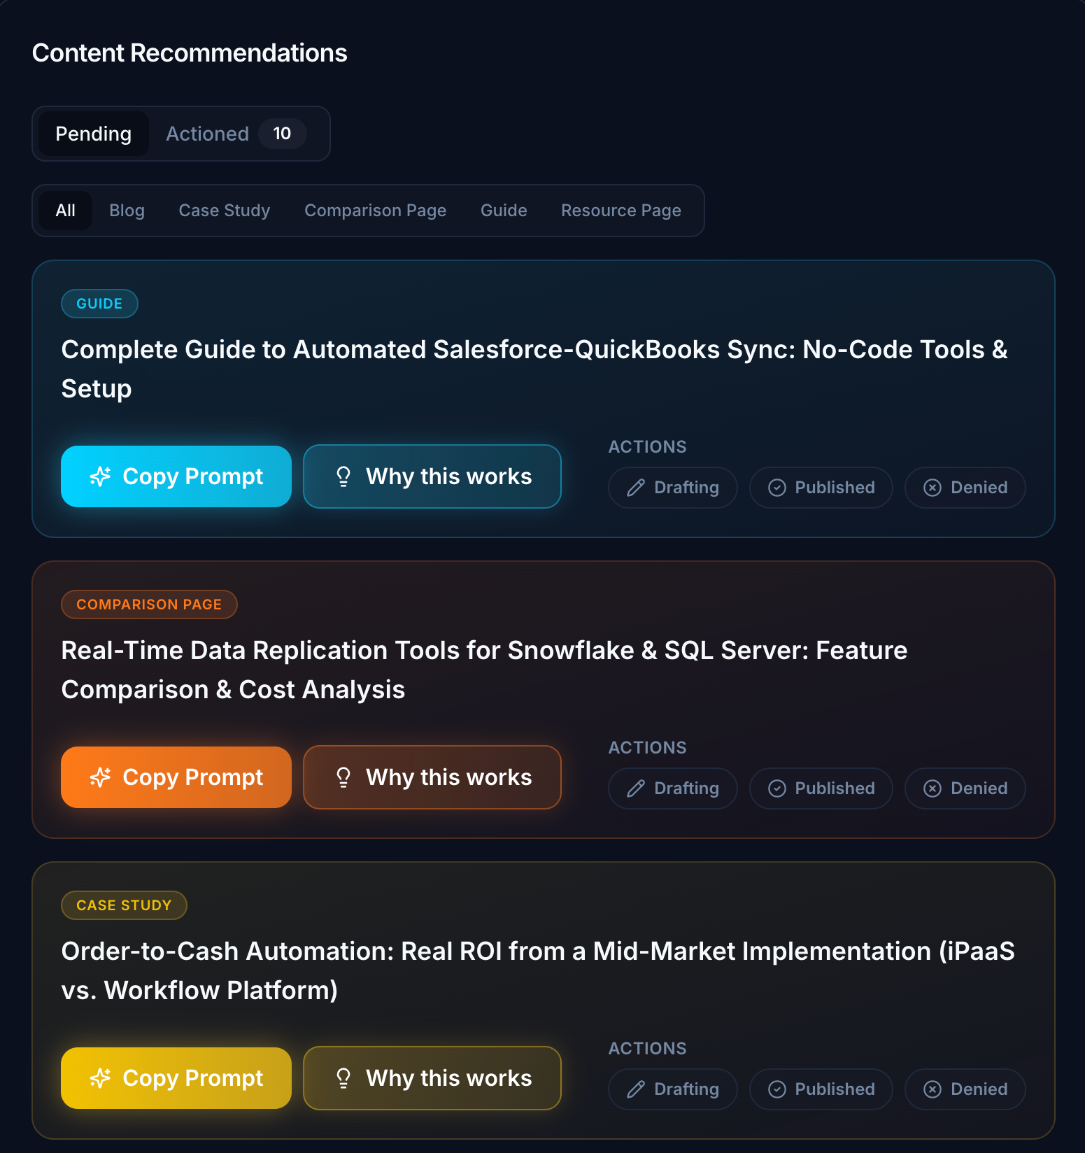Image resolution: width=1085 pixels, height=1153 pixels.
Task: Filter by Resource Page
Action: 620,211
